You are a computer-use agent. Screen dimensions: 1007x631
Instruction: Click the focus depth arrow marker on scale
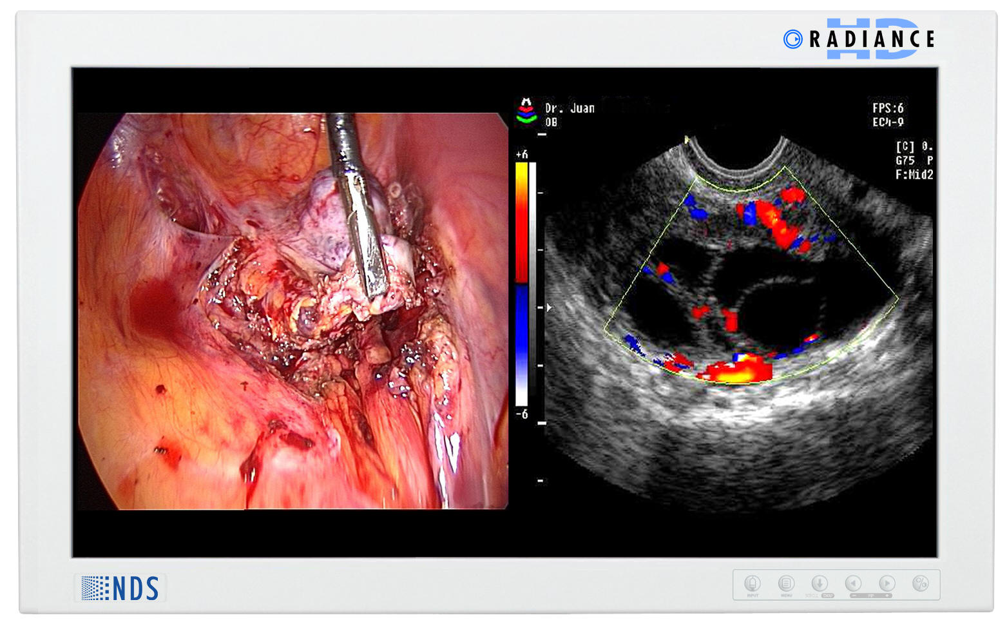point(549,308)
